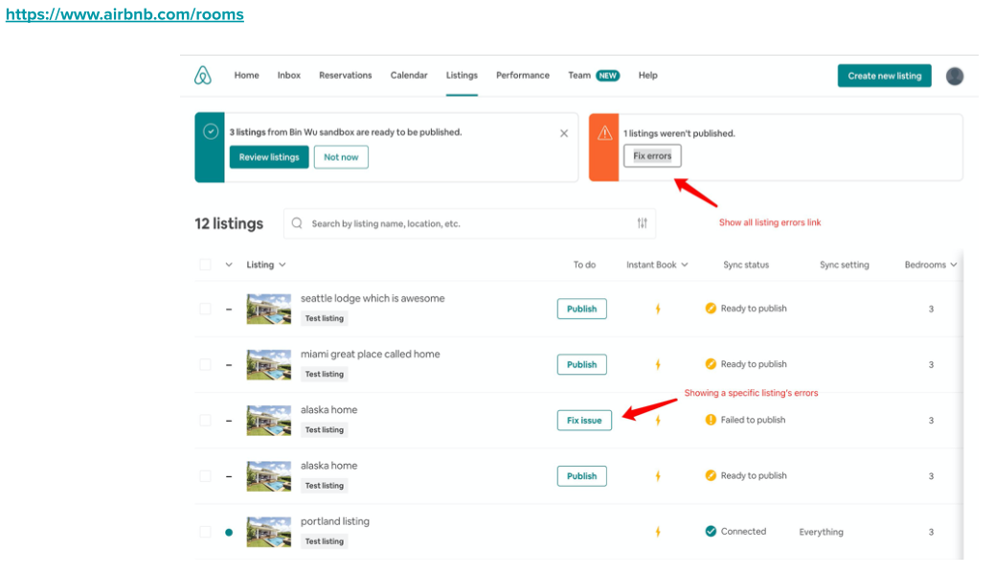Select the portland listing checkbox
Viewport: 994px width, 574px height.
205,532
